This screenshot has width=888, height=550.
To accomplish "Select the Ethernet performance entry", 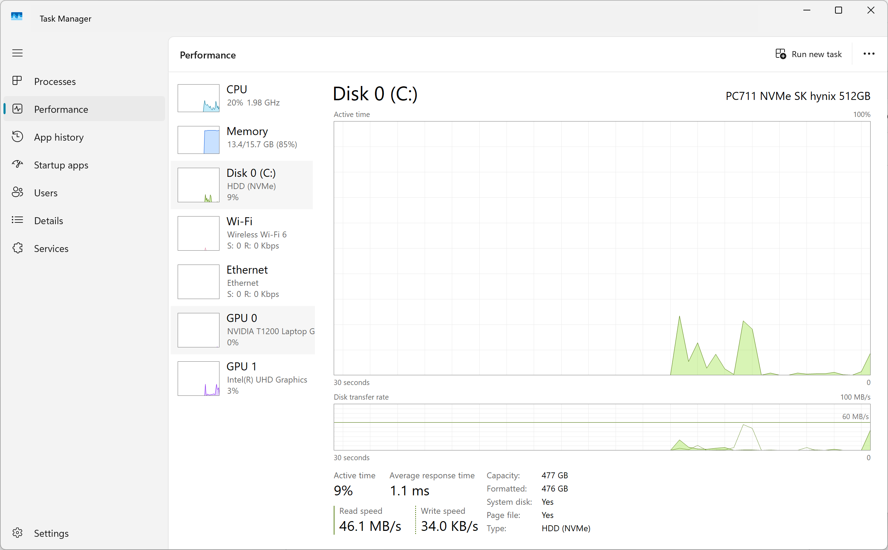I will click(242, 282).
